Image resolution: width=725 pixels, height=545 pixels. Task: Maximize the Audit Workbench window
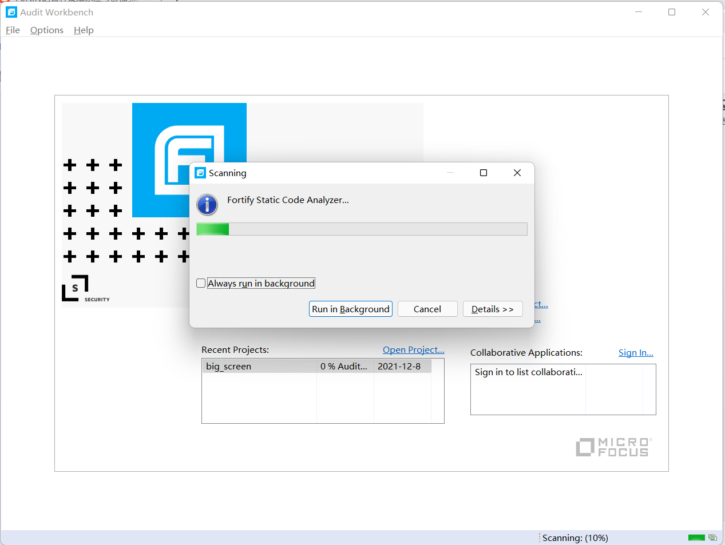coord(672,12)
